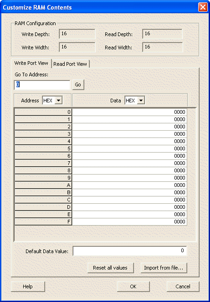The width and height of the screenshot is (210, 302).
Task: Click the address A row header
Action: point(43,185)
